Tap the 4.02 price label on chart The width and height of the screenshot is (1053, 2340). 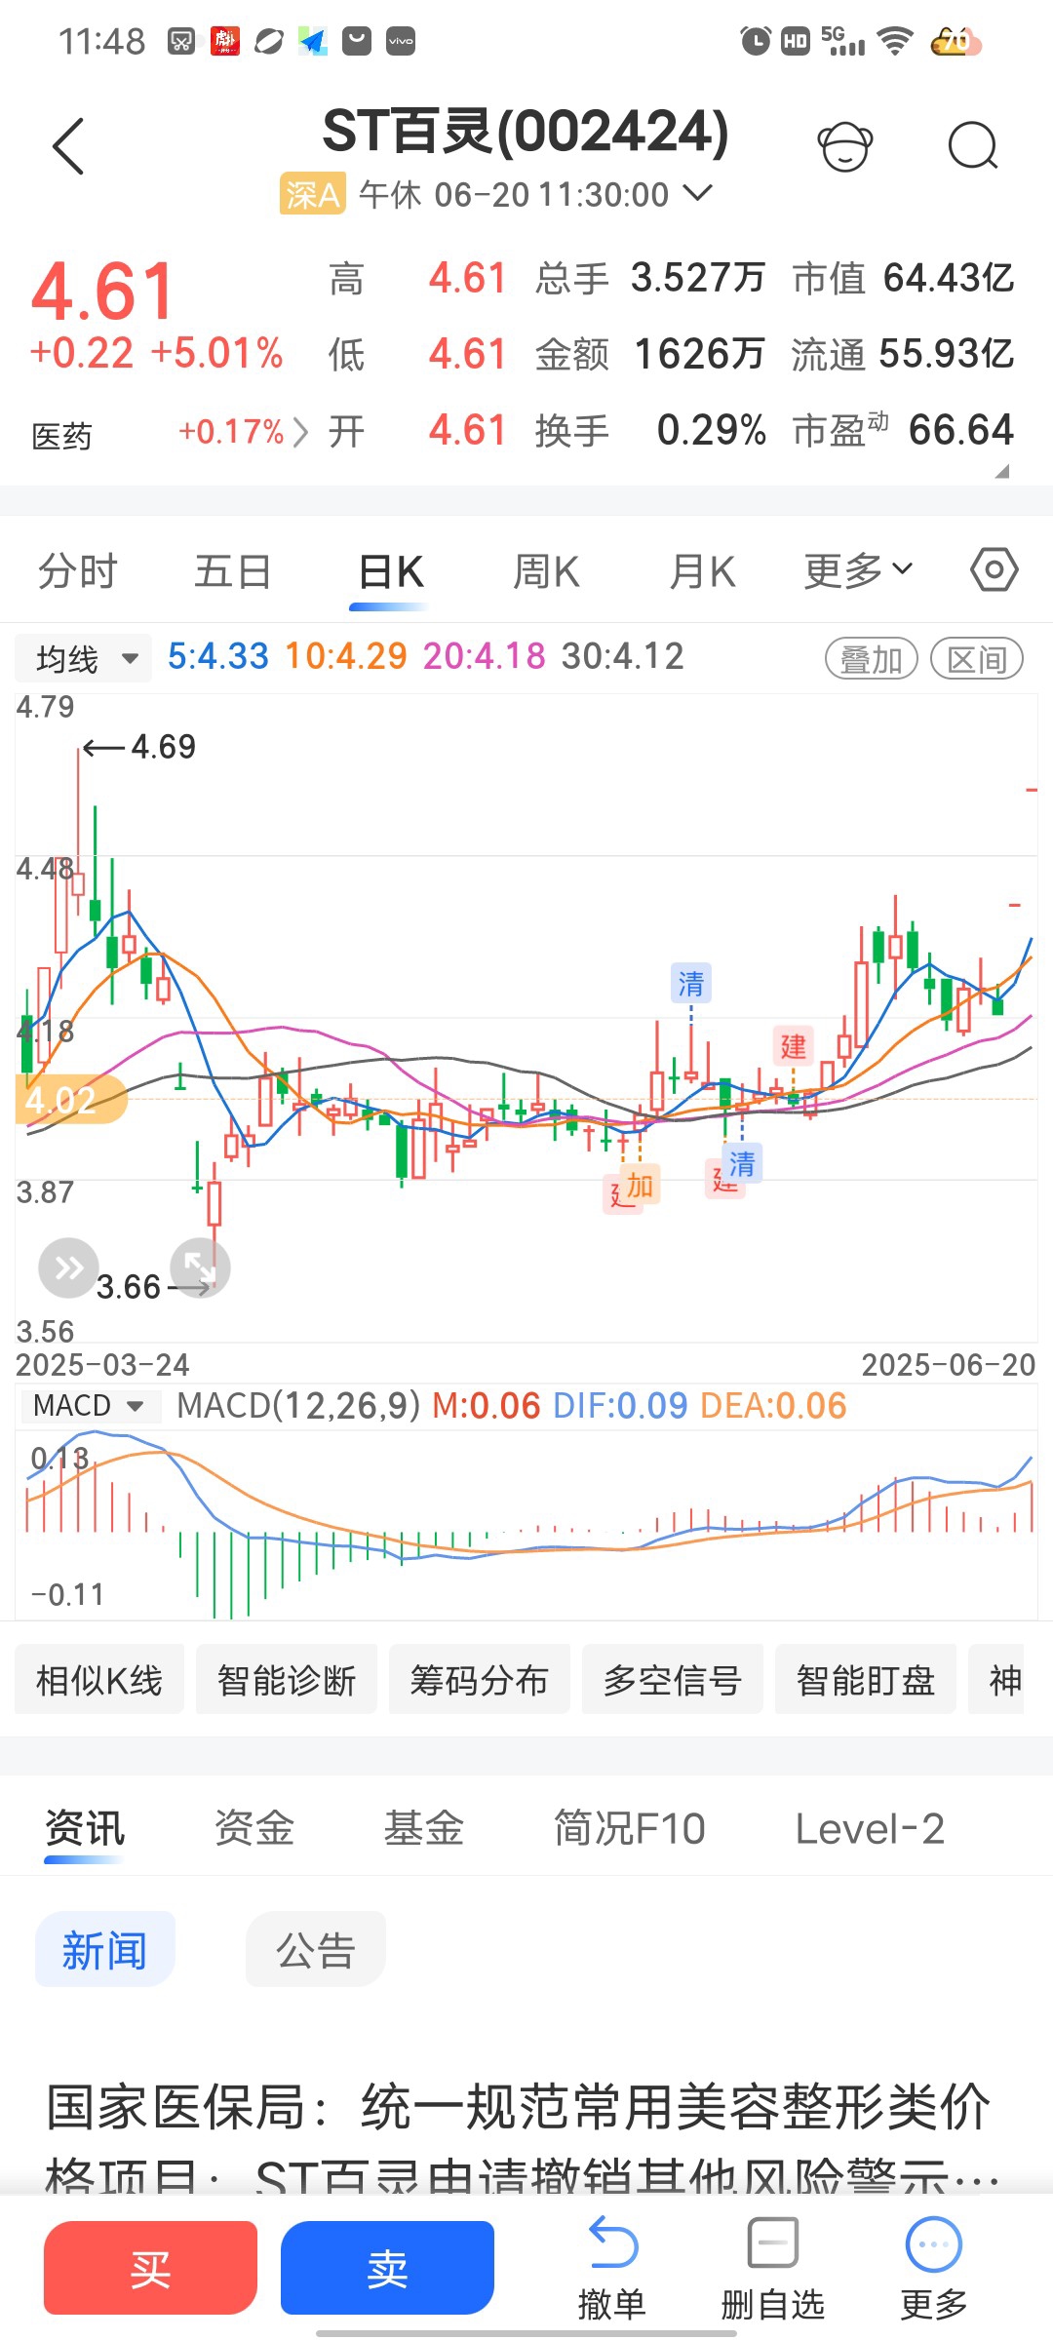pos(70,1100)
